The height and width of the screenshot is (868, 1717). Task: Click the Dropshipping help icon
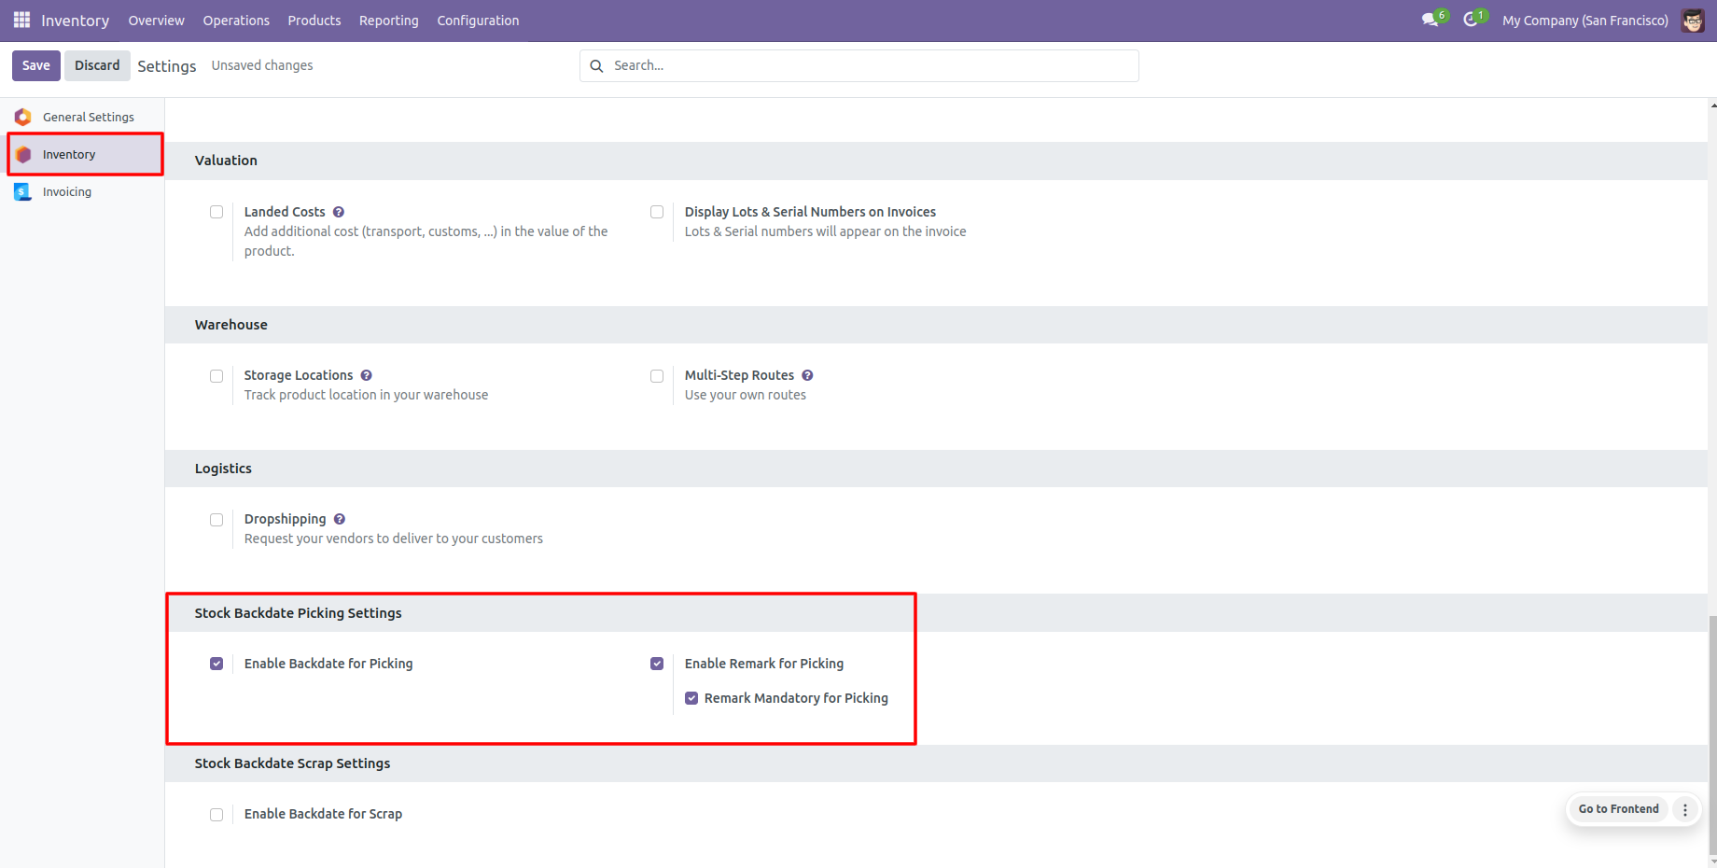pyautogui.click(x=340, y=519)
